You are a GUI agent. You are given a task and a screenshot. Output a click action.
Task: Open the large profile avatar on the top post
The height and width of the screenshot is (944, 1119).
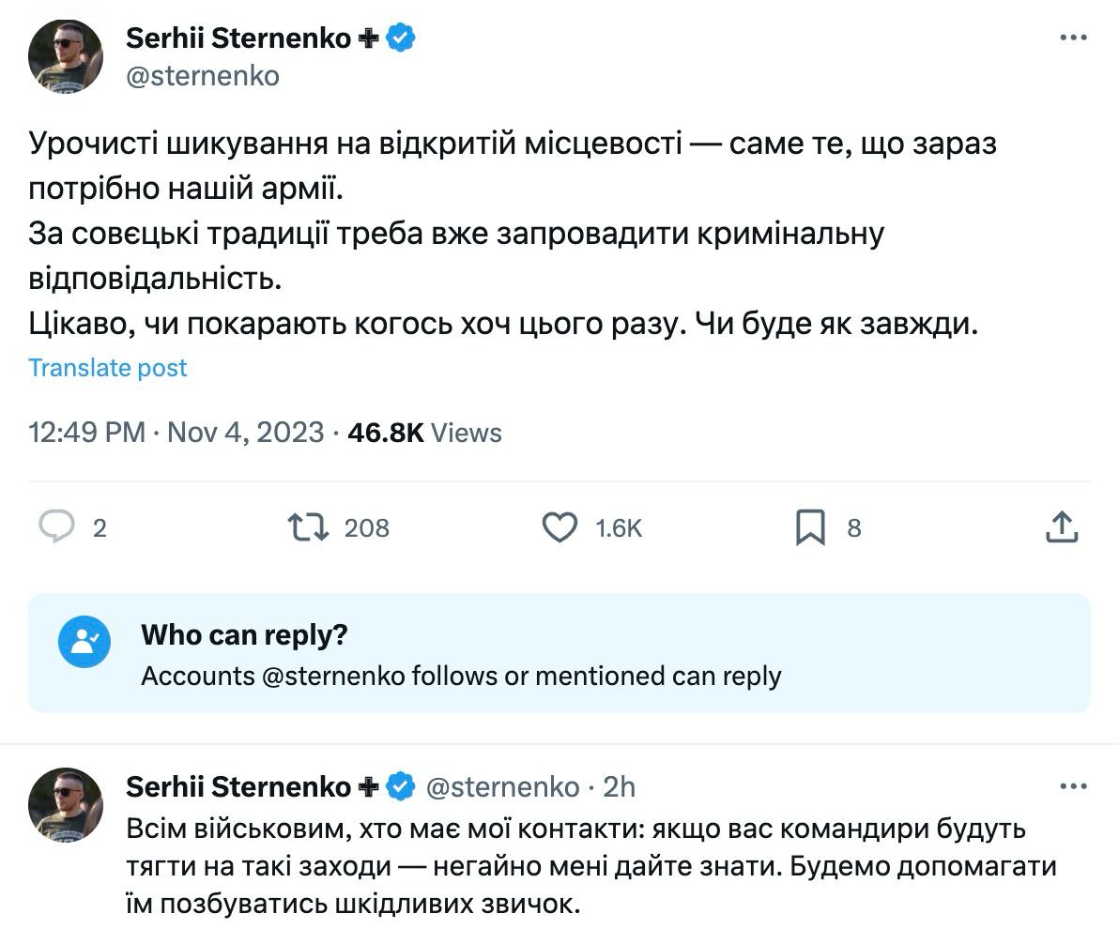pyautogui.click(x=66, y=55)
